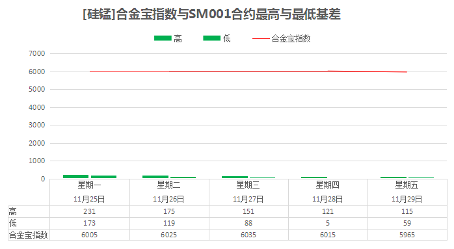The width and height of the screenshot is (454, 249).
Task: Select the chart title text
Action: click(211, 14)
